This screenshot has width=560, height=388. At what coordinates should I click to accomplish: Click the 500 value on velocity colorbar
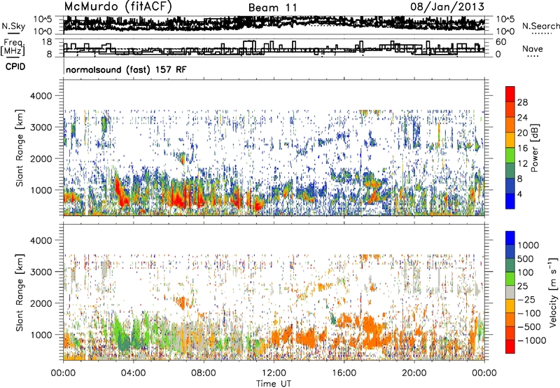coord(526,259)
